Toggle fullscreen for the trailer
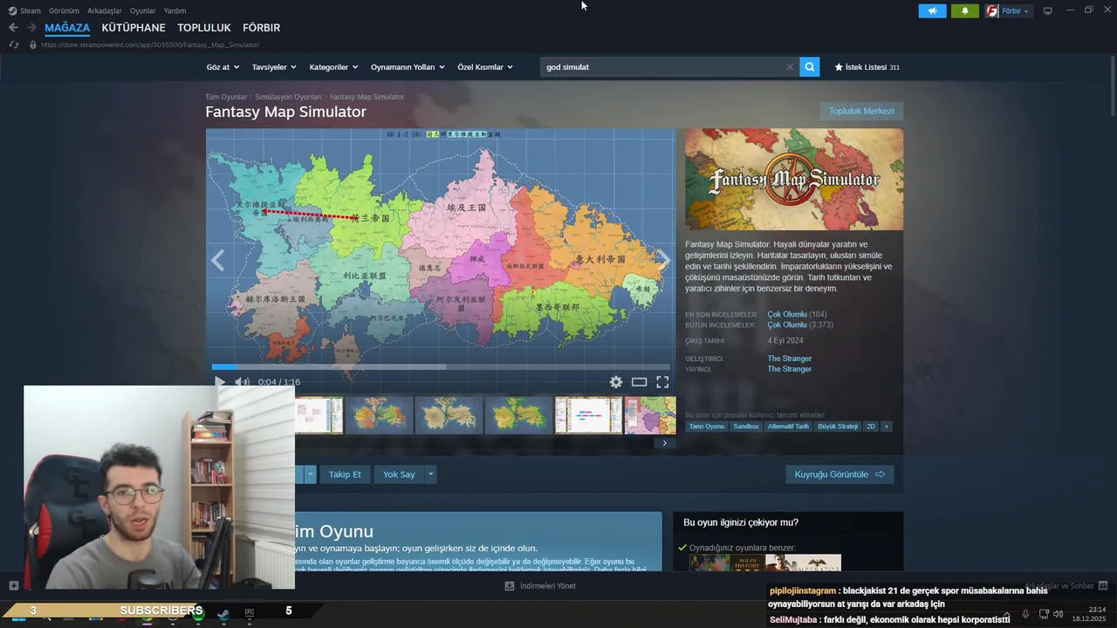This screenshot has height=628, width=1117. (x=662, y=382)
